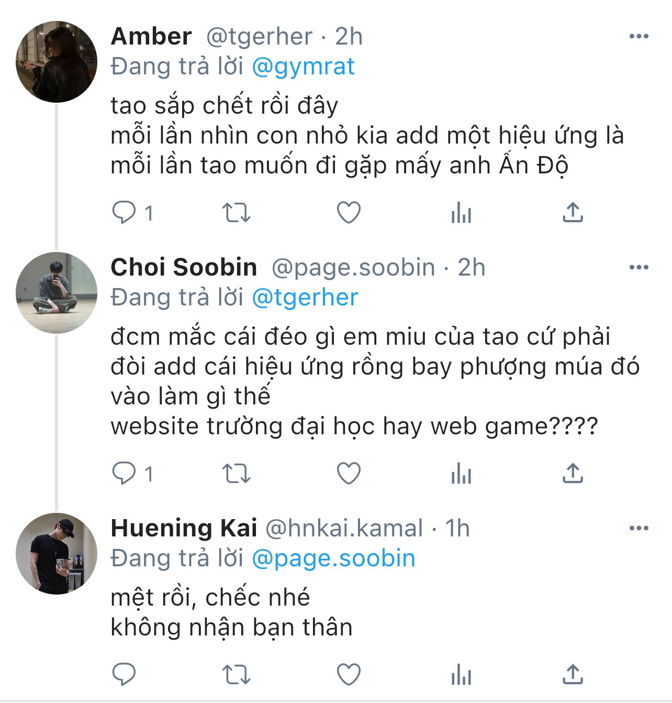
Task: Share Choi Soobin's tweet
Action: pyautogui.click(x=573, y=474)
